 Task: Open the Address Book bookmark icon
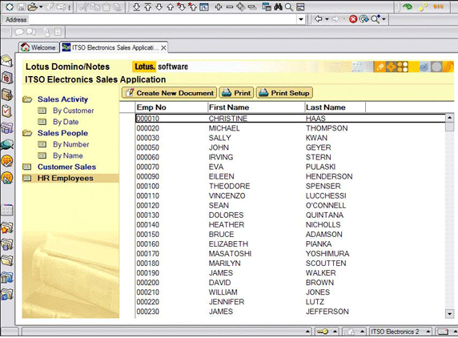[6, 95]
